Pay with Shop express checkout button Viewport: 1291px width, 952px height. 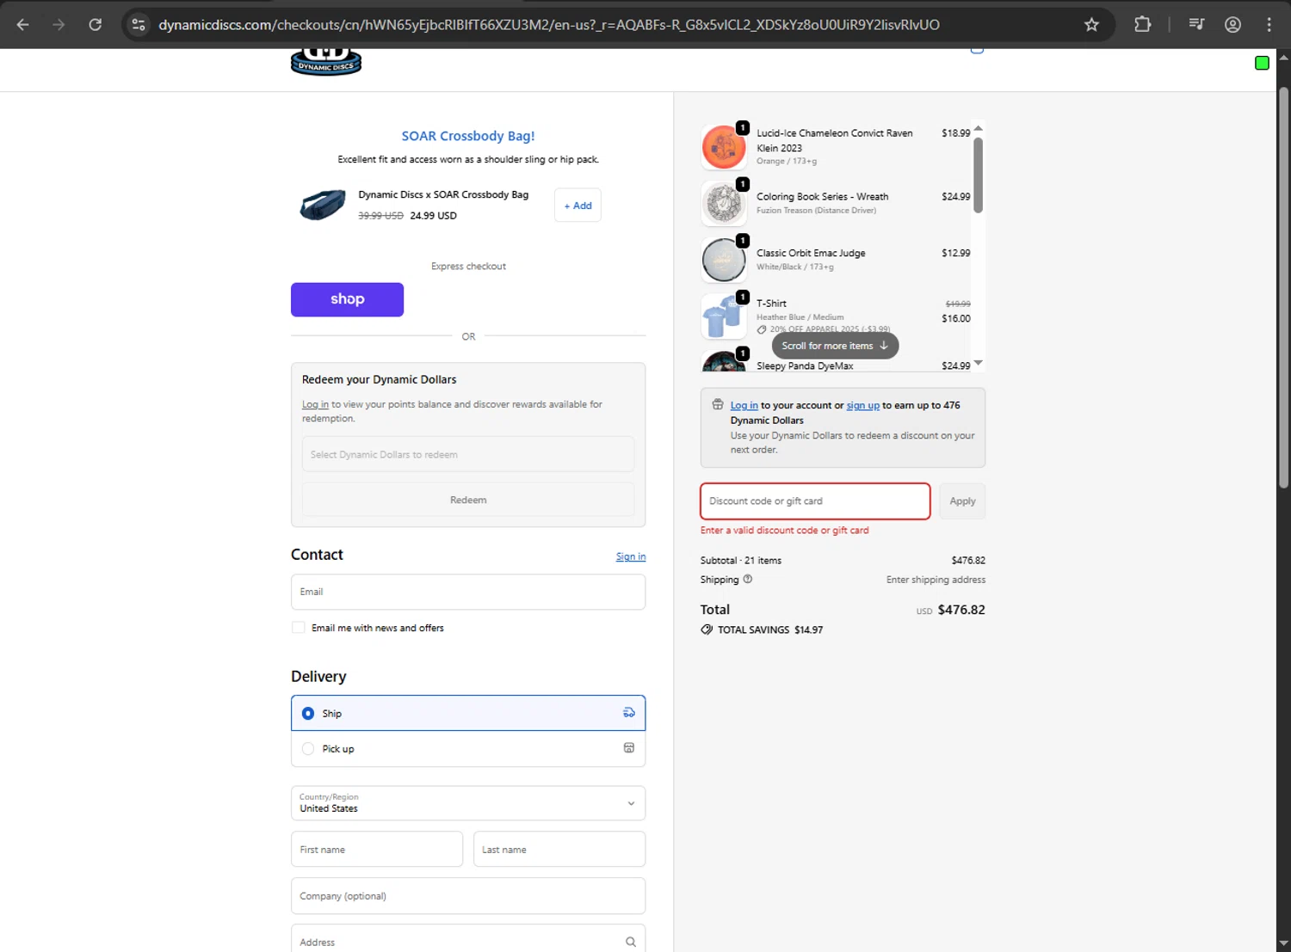tap(347, 299)
